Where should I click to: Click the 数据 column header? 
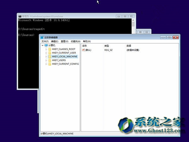pos(129,46)
